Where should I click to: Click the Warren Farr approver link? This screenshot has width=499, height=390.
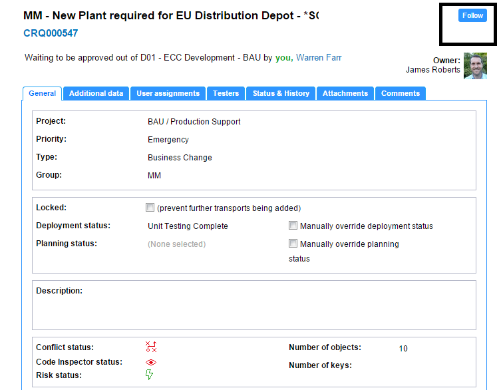click(x=319, y=58)
